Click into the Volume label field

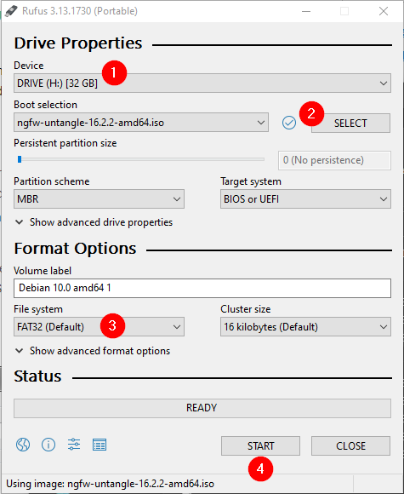point(202,288)
